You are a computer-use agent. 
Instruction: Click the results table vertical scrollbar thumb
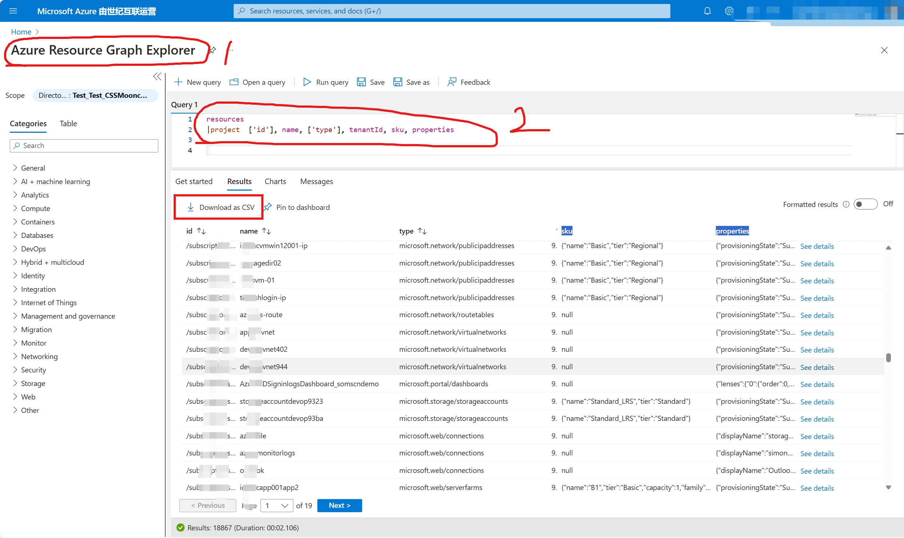pos(888,358)
